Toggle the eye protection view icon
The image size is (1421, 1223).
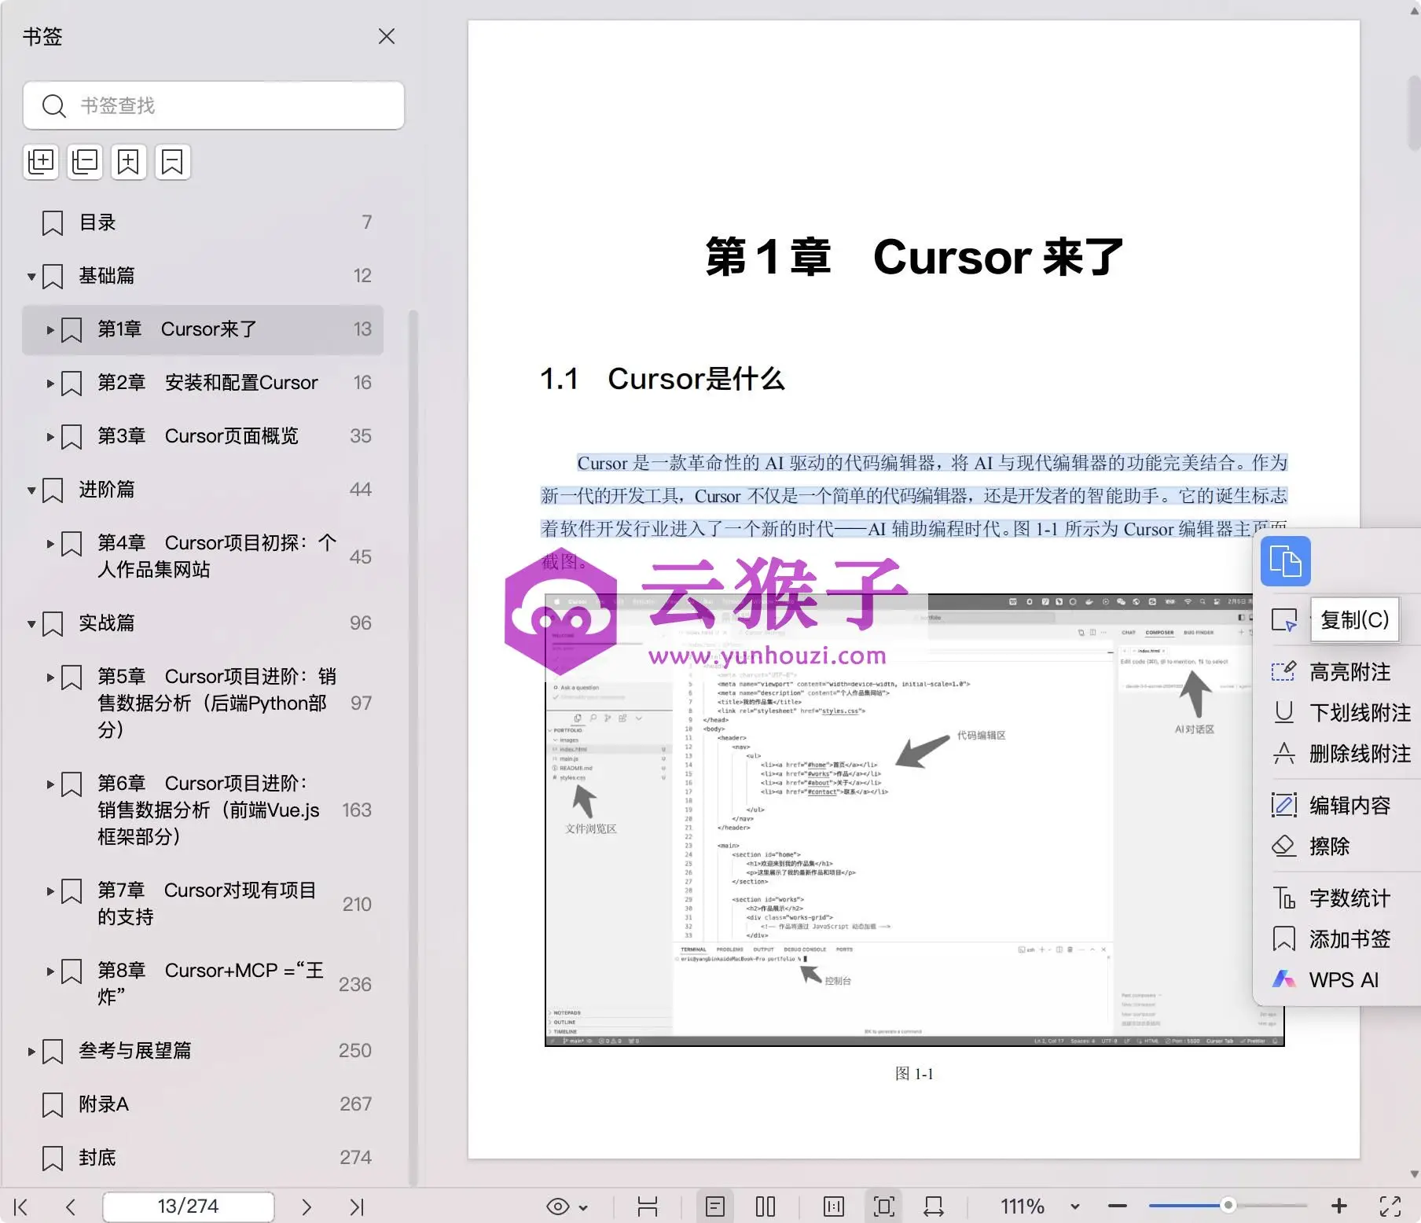coord(557,1206)
